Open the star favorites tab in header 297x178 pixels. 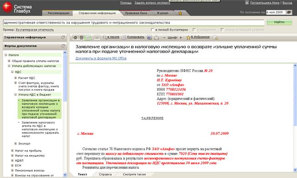click(180, 13)
